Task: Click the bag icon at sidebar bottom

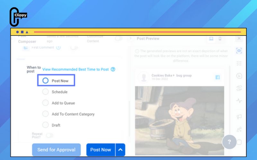Action: pos(240,142)
